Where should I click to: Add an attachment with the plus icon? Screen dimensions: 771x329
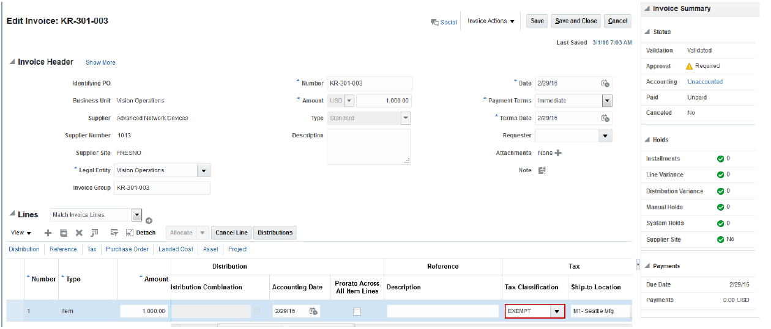558,153
